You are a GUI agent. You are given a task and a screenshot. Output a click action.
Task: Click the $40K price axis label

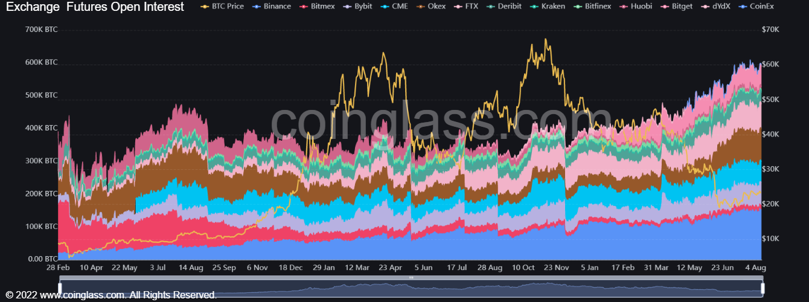click(771, 134)
